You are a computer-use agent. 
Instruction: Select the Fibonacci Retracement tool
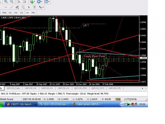[x=23, y=7]
